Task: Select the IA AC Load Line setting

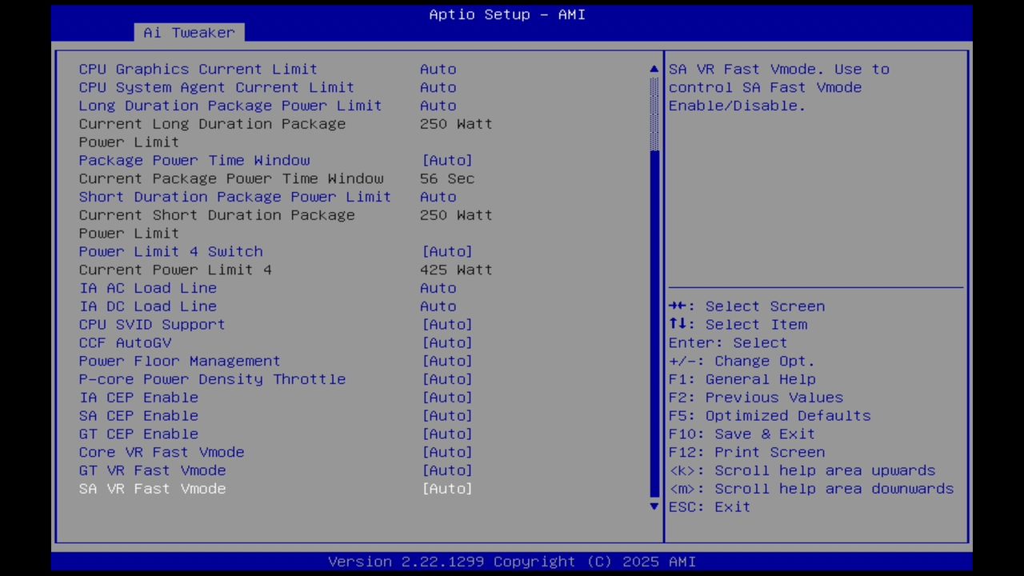Action: (147, 288)
